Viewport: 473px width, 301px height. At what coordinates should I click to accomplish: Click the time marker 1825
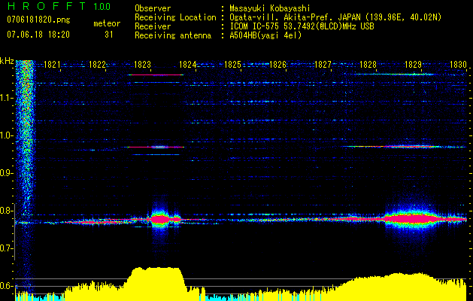(x=232, y=65)
